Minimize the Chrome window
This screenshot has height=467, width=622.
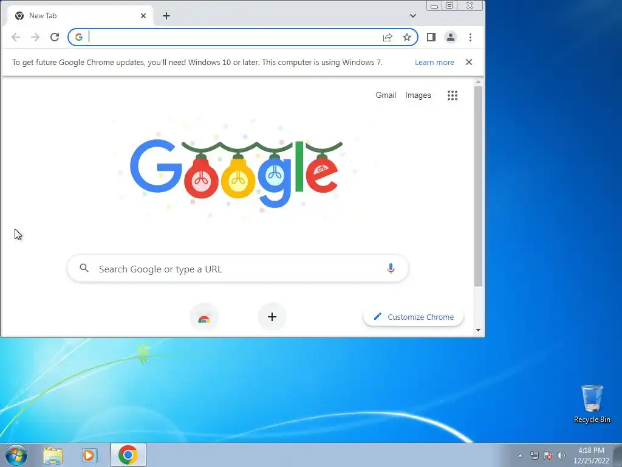pos(434,6)
